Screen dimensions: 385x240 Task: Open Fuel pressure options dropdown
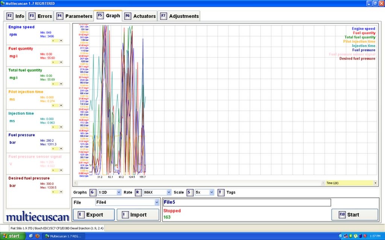click(61, 148)
